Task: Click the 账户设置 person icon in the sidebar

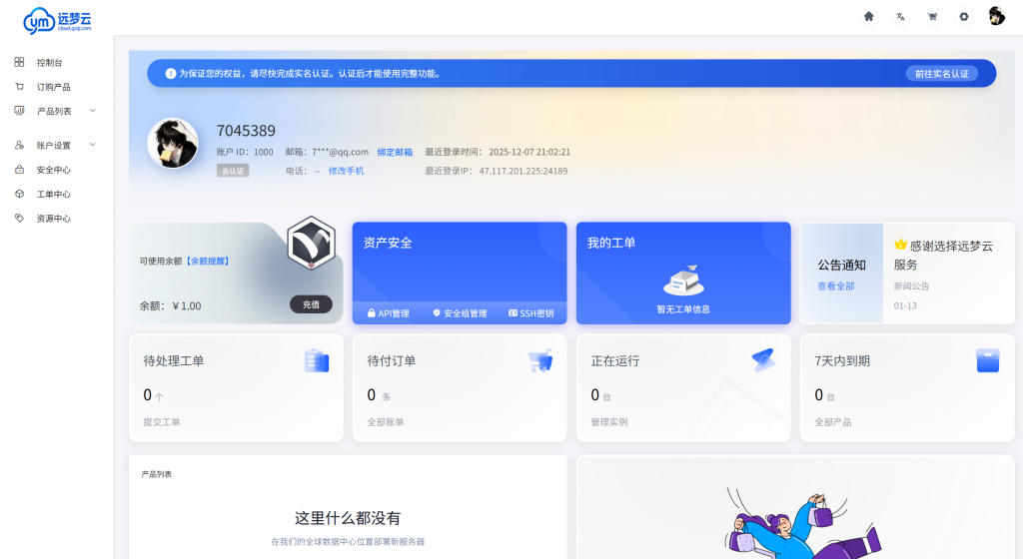Action: point(20,145)
